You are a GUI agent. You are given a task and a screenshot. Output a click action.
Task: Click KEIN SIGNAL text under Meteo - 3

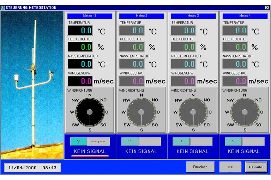tap(90, 151)
